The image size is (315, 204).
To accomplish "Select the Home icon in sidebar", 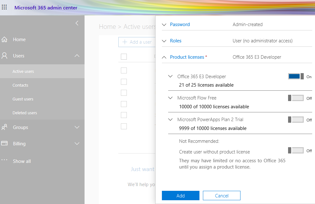I will [x=4, y=39].
